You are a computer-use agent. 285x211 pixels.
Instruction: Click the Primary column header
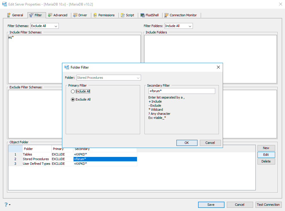pos(62,149)
